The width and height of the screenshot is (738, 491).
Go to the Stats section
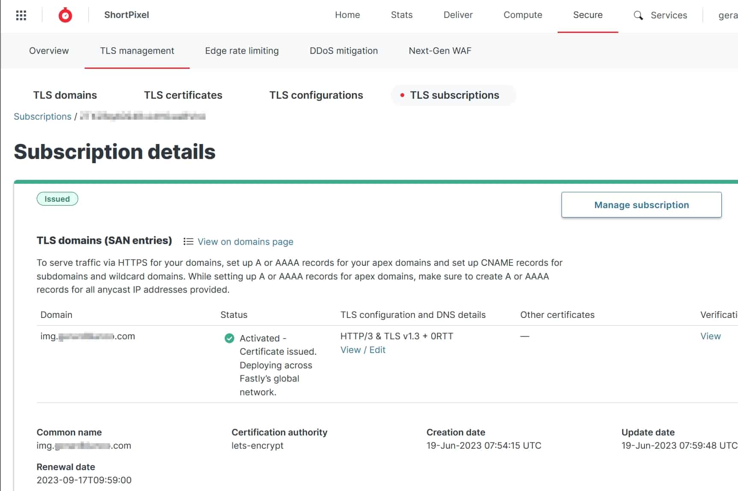[401, 15]
